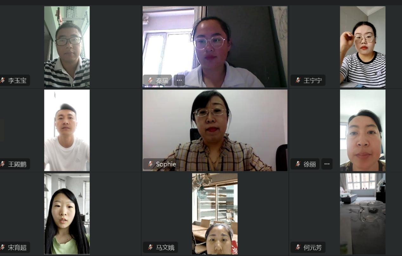The image size is (402, 256).
Task: Click the muted mic icon beside 宋育超
Action: point(3,247)
